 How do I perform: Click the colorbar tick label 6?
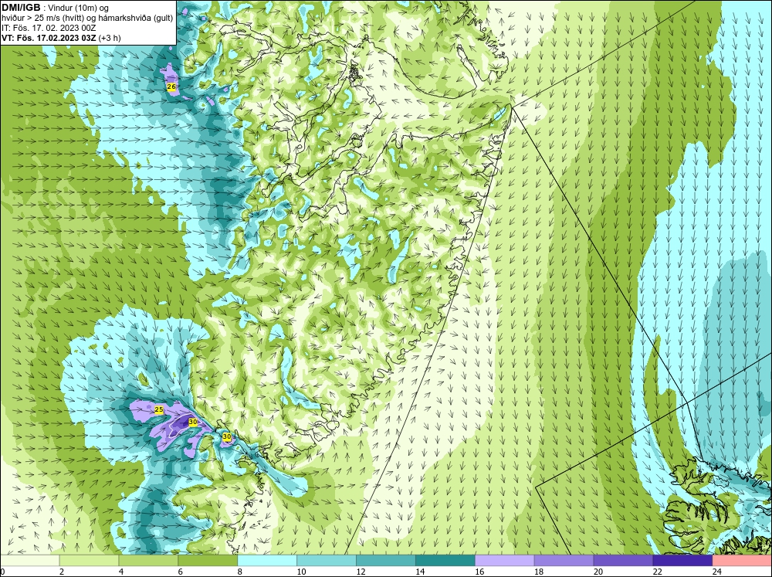180,572
